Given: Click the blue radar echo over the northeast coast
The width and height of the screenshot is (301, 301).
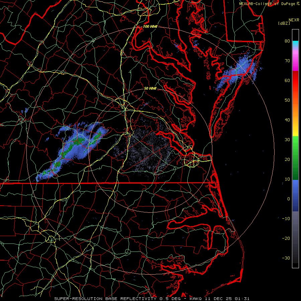Looking at the screenshot, I should pyautogui.click(x=238, y=71).
